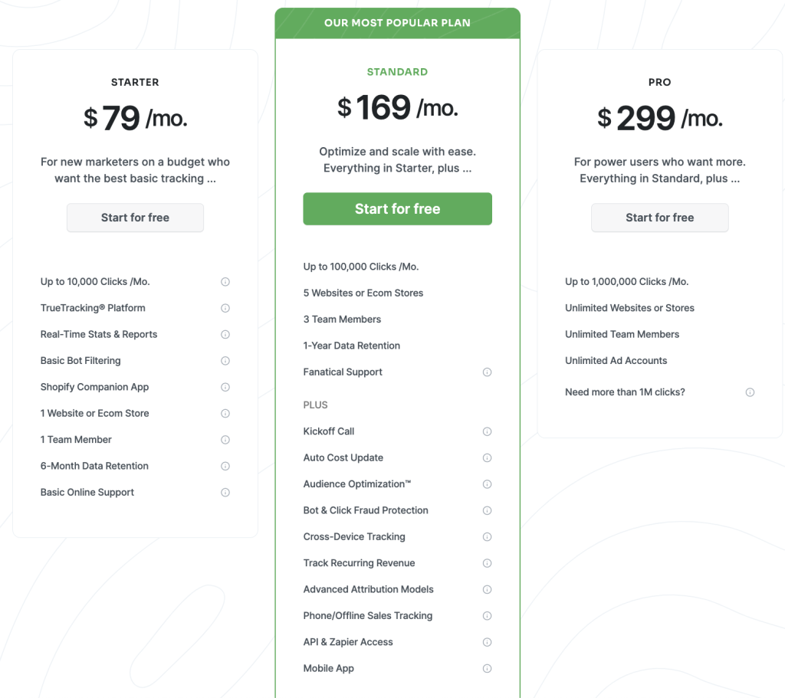
Task: Click info icon next to Mobile App
Action: pos(487,669)
